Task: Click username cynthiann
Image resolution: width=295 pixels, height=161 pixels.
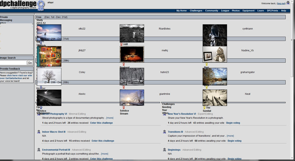Action: click(x=247, y=29)
